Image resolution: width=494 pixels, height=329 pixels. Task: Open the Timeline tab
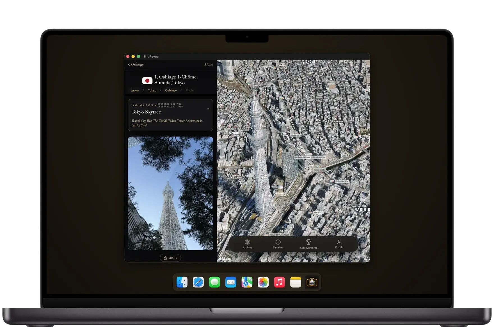(278, 244)
